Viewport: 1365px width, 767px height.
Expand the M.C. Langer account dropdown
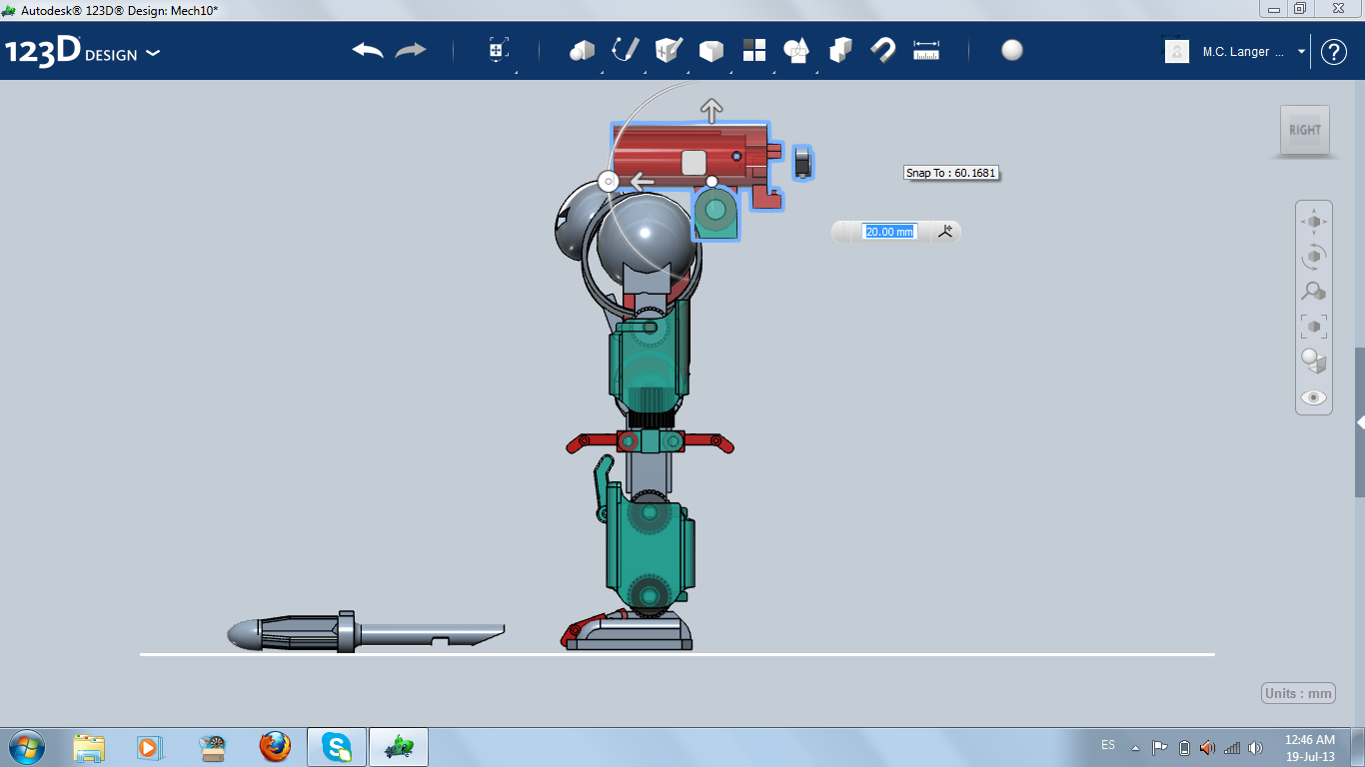pos(1302,52)
